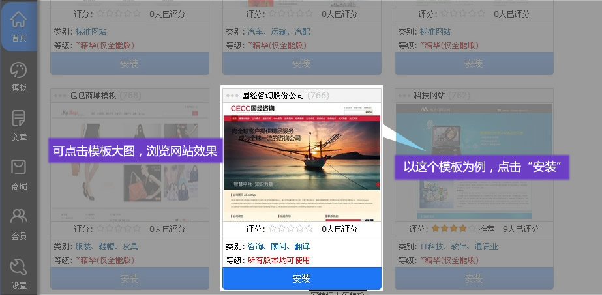Open the 模板 templates palette icon

pos(19,76)
